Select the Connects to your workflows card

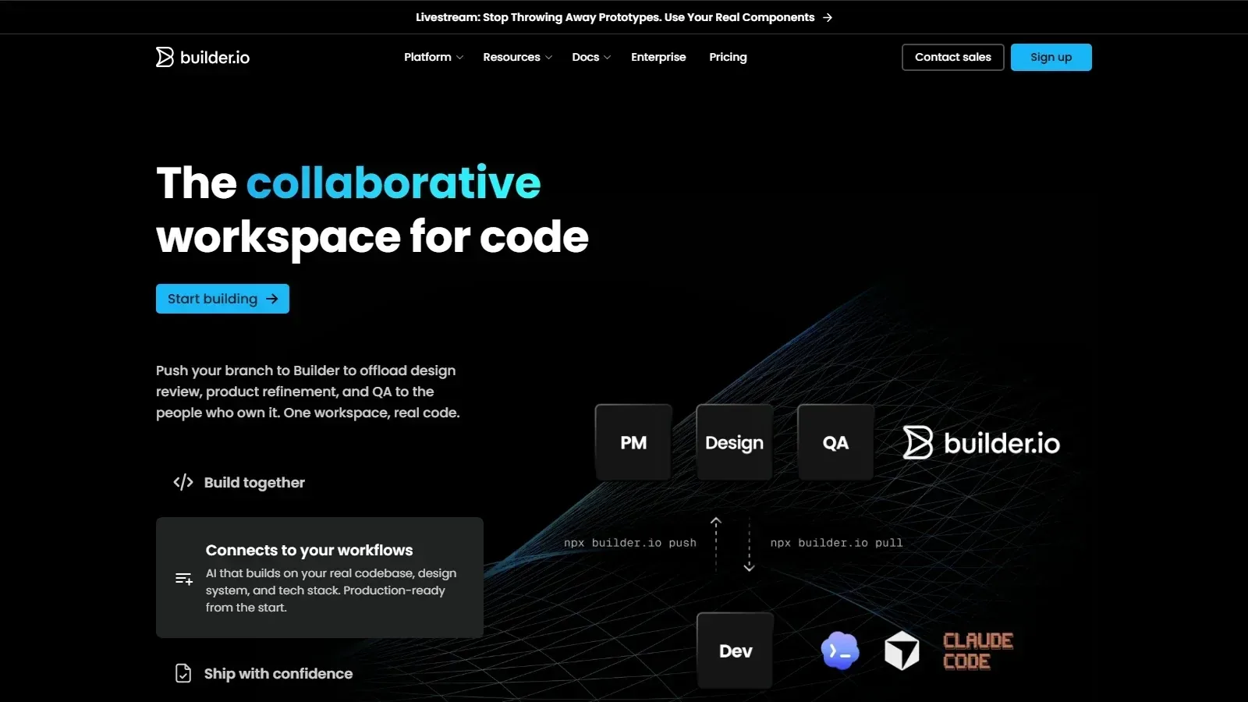(320, 577)
